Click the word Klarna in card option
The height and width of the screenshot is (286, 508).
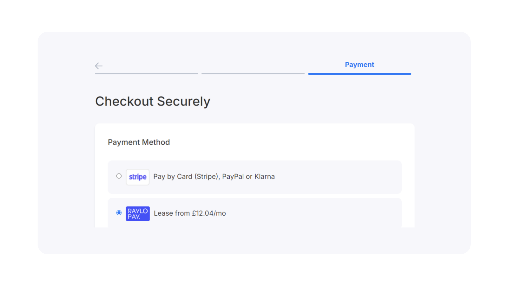coord(265,176)
